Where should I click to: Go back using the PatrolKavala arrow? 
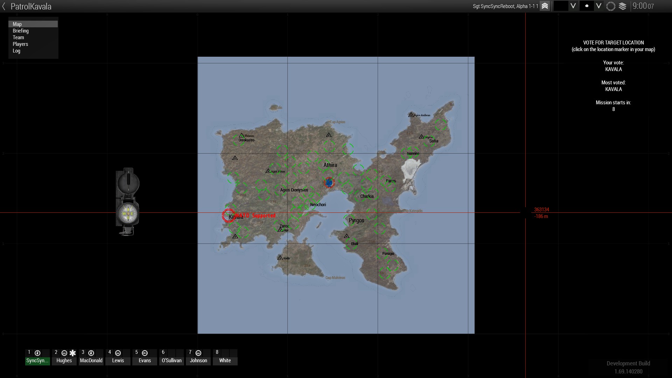pyautogui.click(x=4, y=6)
